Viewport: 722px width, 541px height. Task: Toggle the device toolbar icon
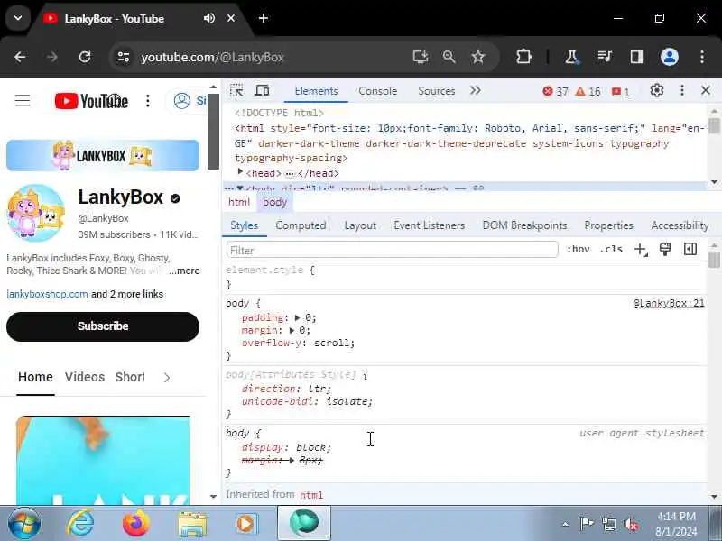click(x=262, y=91)
